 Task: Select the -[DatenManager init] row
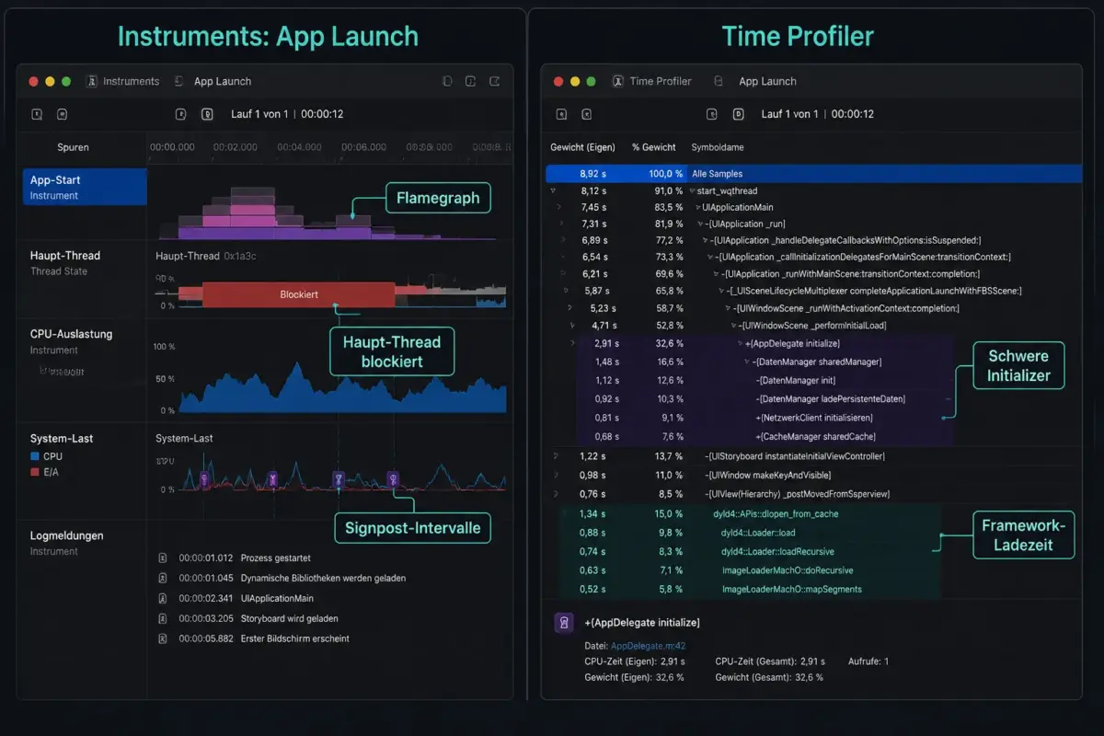[766, 381]
